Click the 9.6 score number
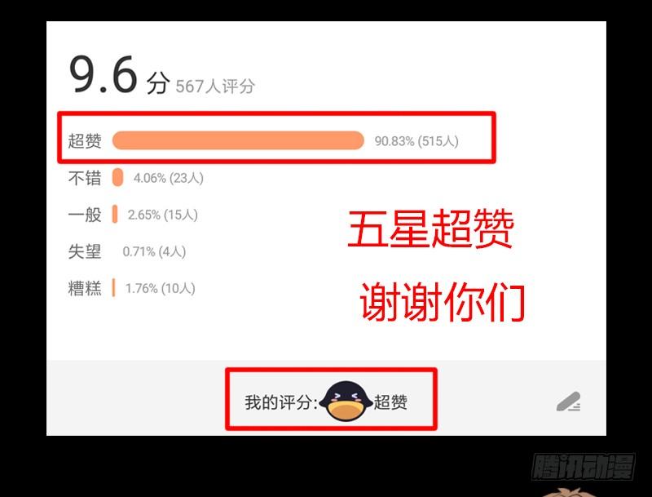The image size is (652, 497). point(104,75)
